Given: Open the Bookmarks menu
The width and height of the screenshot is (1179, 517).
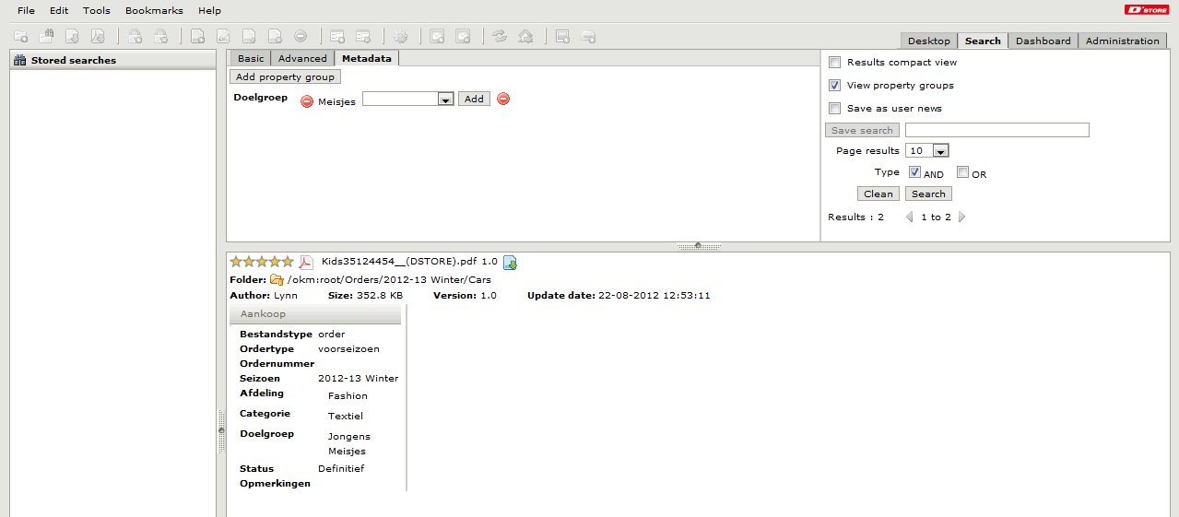Looking at the screenshot, I should [154, 11].
